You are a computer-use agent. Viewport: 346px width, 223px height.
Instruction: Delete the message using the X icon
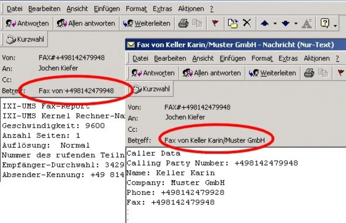coord(247,23)
